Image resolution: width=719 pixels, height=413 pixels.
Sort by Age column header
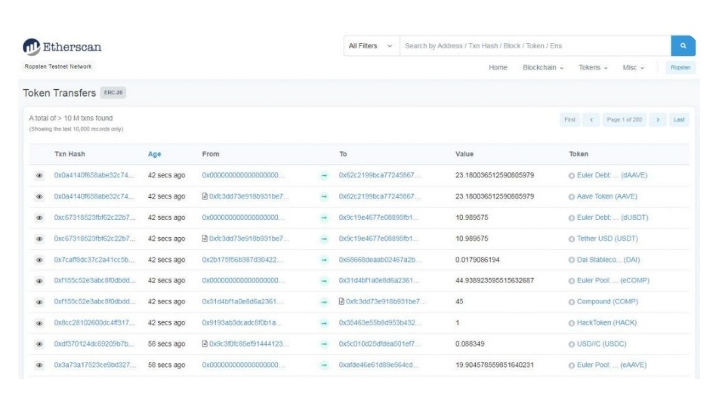pos(155,154)
